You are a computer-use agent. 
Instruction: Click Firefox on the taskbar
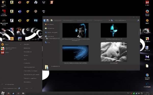click(x=8, y=93)
